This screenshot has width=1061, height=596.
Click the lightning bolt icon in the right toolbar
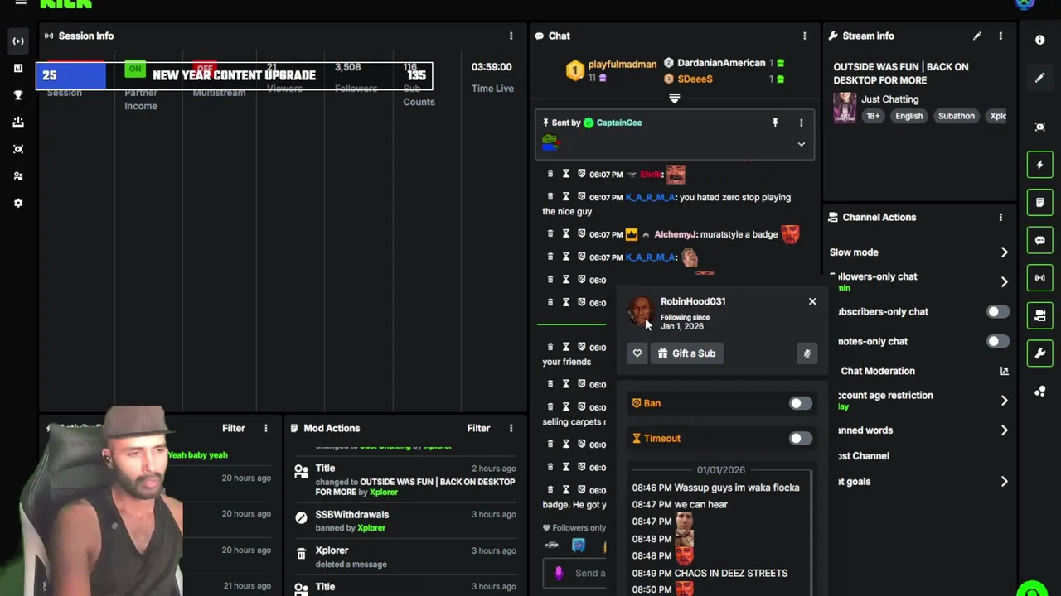1039,165
